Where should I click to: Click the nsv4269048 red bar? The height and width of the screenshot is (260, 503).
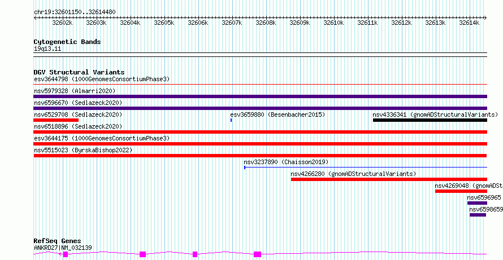pyautogui.click(x=461, y=191)
